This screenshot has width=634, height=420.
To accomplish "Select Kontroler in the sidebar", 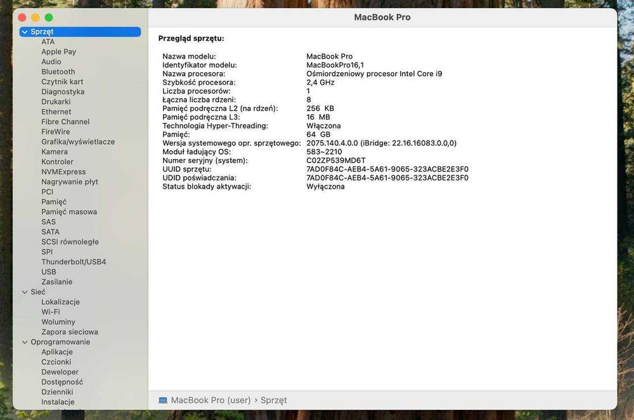I will coord(58,162).
